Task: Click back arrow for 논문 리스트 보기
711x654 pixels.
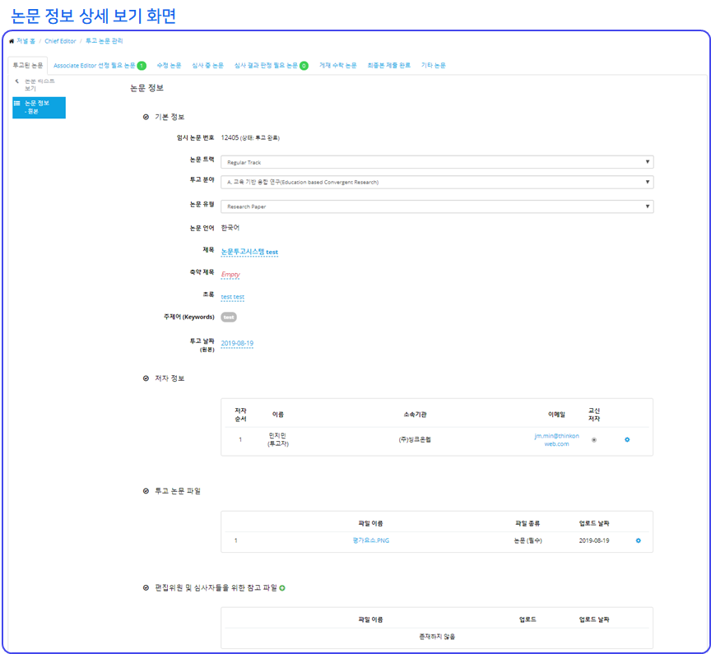Action: 16,81
